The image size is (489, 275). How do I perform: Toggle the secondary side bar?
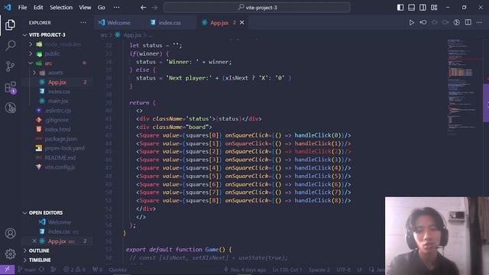pos(423,8)
